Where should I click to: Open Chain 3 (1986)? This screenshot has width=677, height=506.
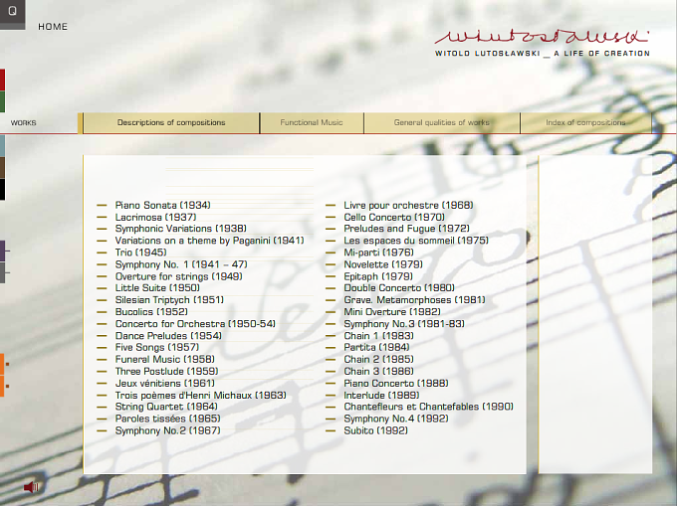click(378, 372)
